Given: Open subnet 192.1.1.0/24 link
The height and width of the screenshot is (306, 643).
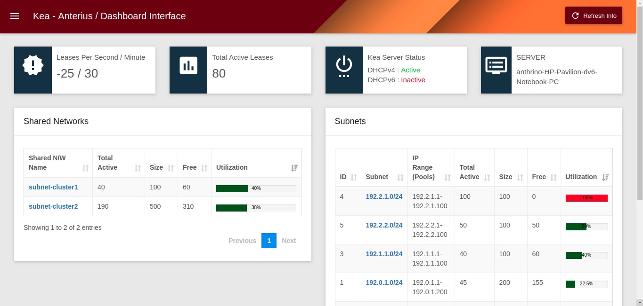Looking at the screenshot, I should (x=384, y=254).
